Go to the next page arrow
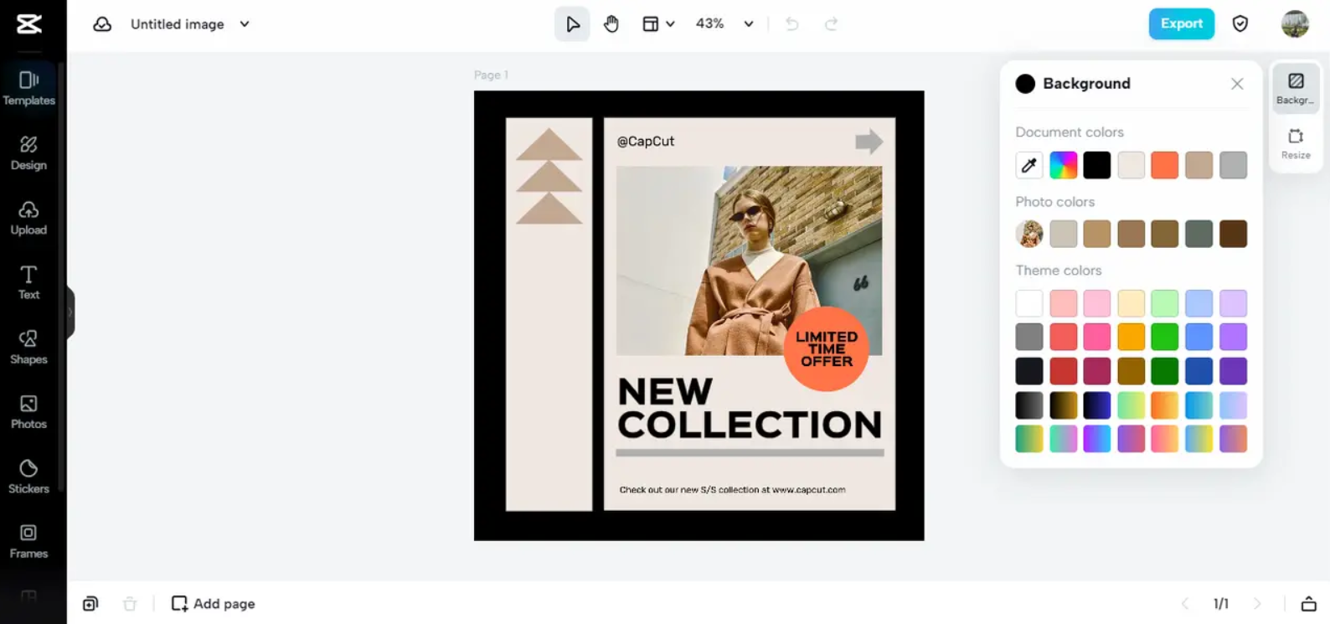This screenshot has width=1330, height=624. 1257,604
